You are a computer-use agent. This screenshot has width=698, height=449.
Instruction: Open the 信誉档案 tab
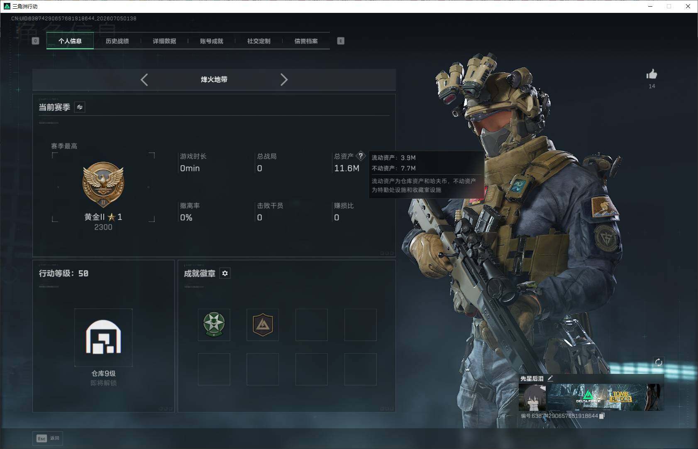click(x=306, y=41)
